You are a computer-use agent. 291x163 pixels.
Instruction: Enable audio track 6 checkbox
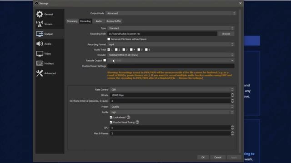click(x=146, y=49)
